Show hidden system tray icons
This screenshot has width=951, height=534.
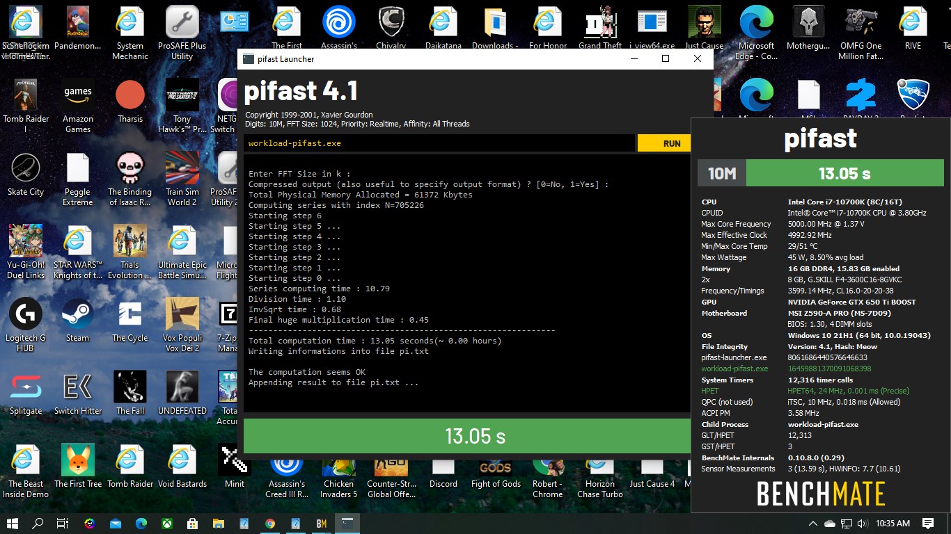[812, 523]
